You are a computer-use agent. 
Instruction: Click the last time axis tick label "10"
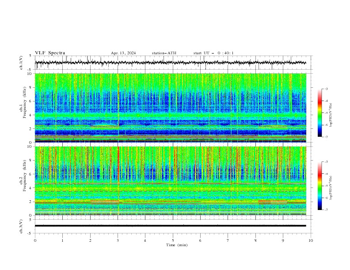(311, 240)
